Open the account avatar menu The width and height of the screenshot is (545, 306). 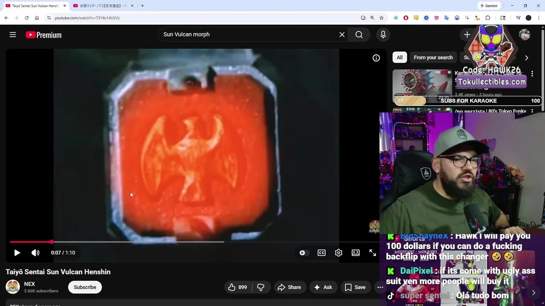(525, 35)
